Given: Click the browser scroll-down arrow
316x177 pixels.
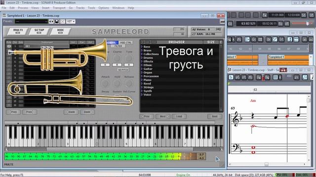Looking at the screenshot, I should 221,110.
